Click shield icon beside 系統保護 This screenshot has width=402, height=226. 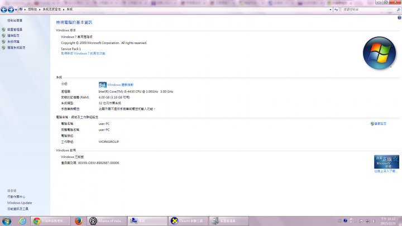coord(3,41)
